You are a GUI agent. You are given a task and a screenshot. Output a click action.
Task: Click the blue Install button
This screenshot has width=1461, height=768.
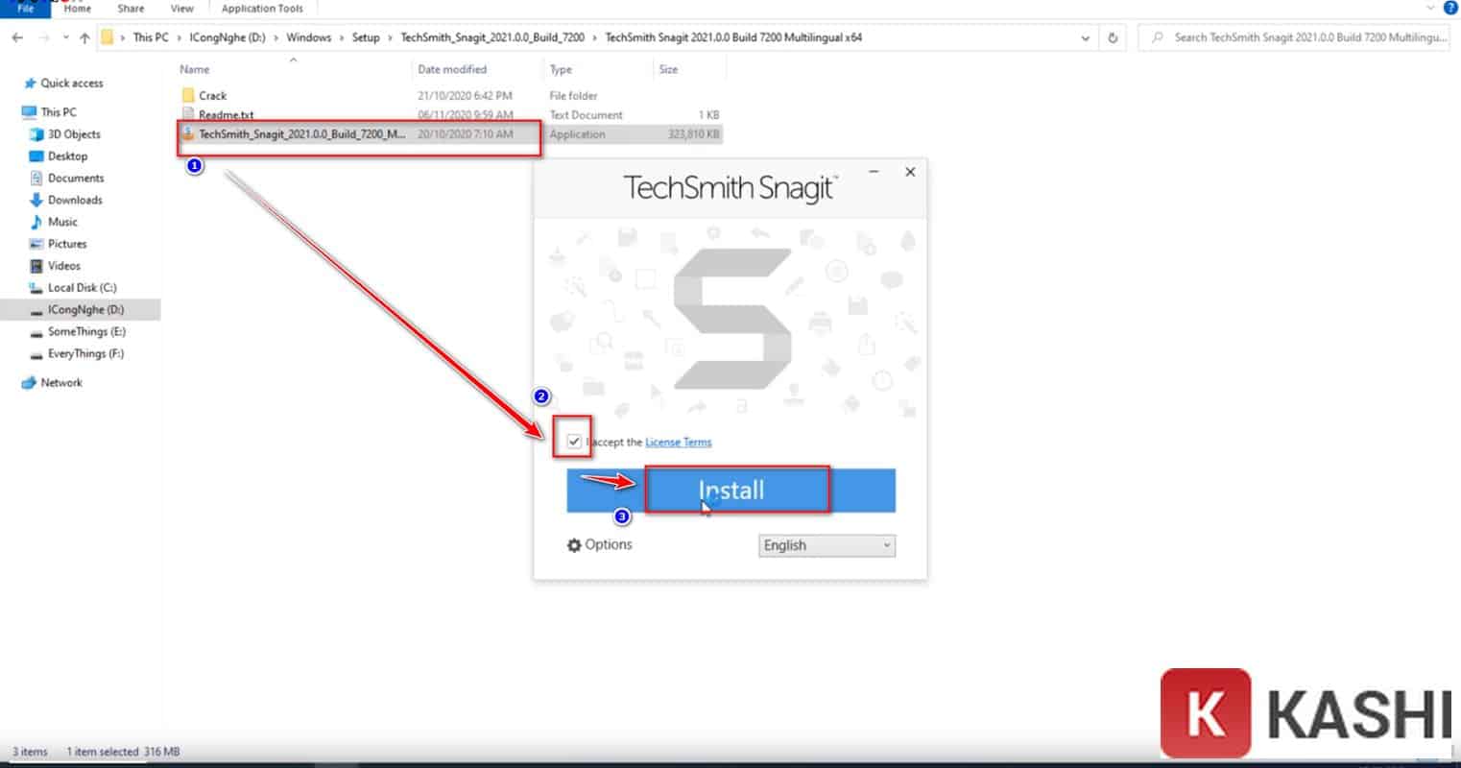pyautogui.click(x=730, y=491)
